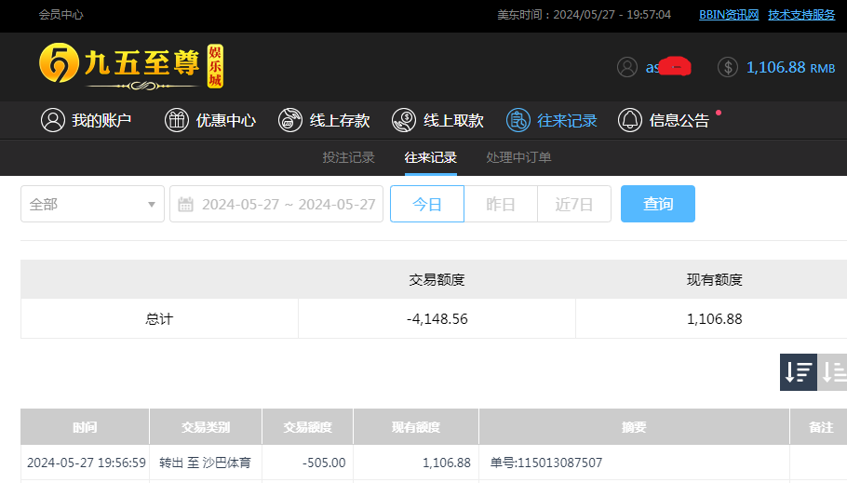The height and width of the screenshot is (483, 847).
Task: Select the 昨日 date filter
Action: (501, 204)
